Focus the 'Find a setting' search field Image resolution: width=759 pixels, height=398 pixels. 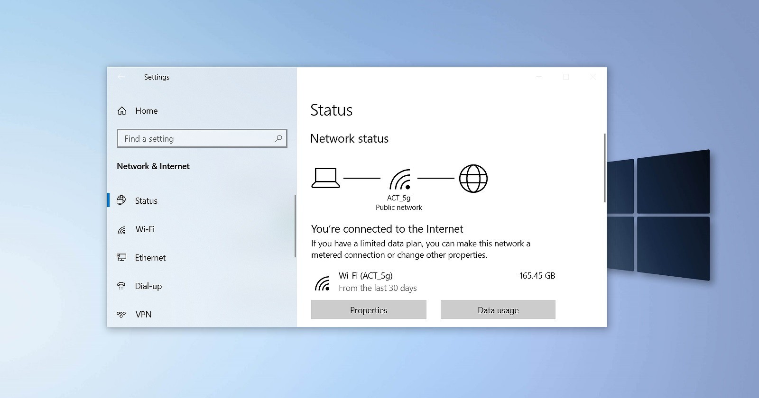click(197, 139)
